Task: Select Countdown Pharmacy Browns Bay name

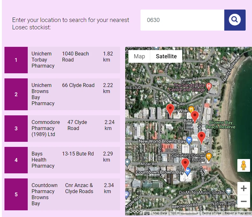Action: click(45, 194)
